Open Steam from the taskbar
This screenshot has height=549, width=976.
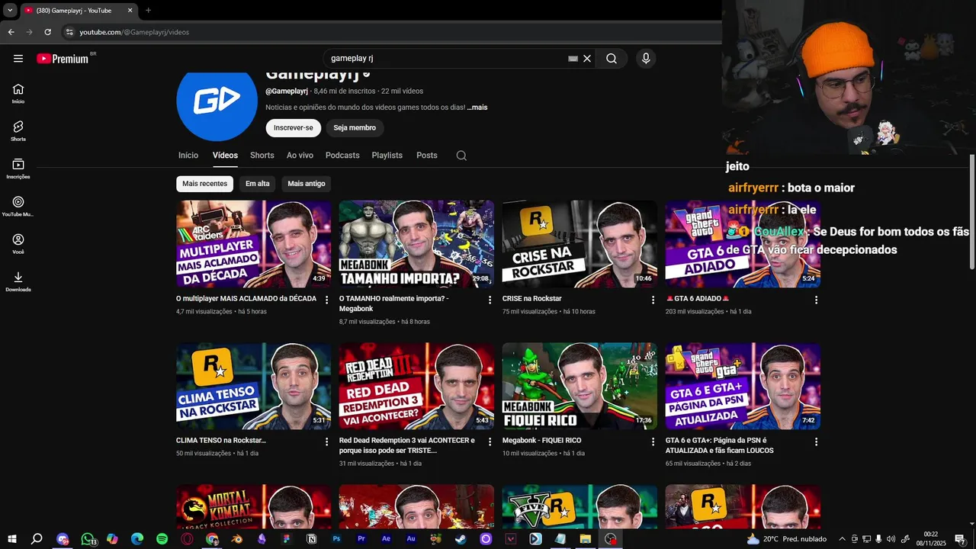click(x=461, y=539)
